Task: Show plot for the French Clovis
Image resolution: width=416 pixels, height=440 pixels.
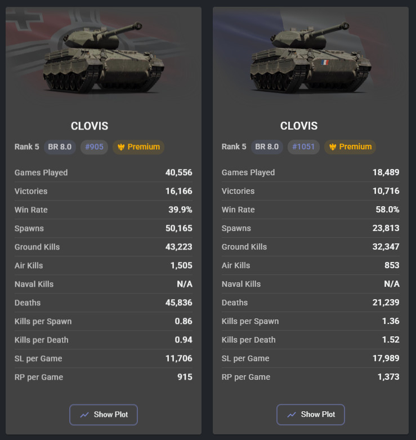Action: [x=311, y=415]
